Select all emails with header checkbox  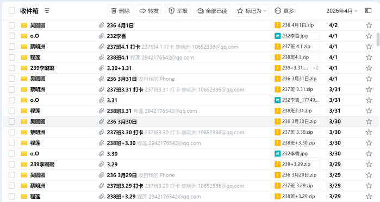[11, 11]
